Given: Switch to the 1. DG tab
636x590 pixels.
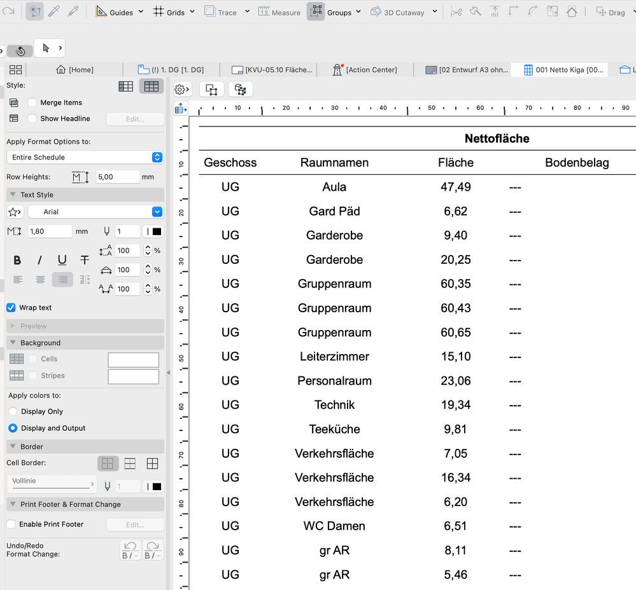Looking at the screenshot, I should pos(171,70).
